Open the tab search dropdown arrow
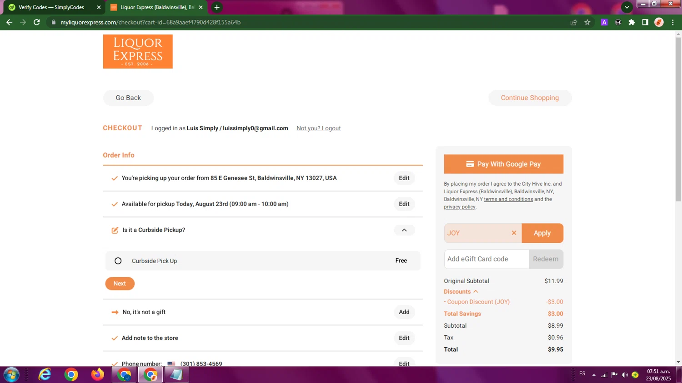This screenshot has width=682, height=383. pos(627,7)
